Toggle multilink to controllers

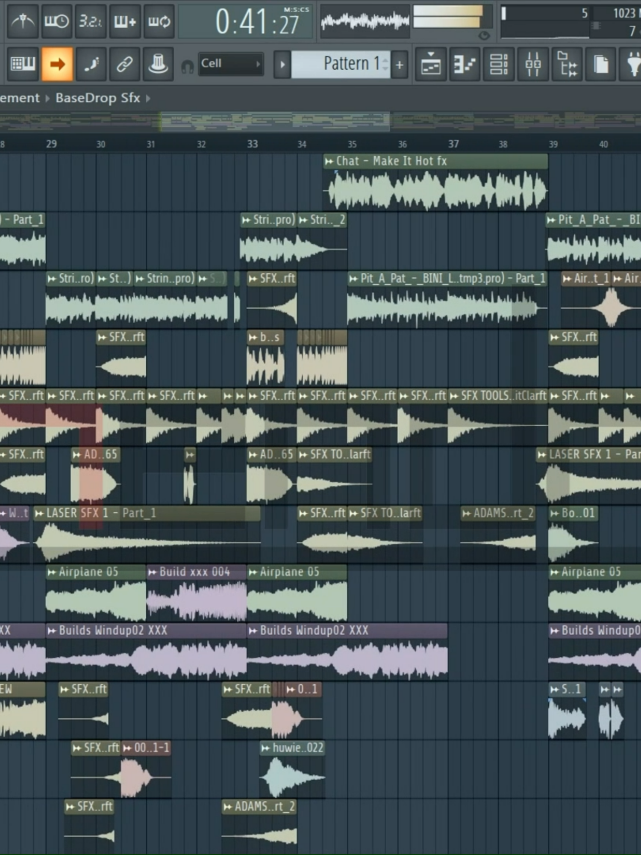(159, 64)
